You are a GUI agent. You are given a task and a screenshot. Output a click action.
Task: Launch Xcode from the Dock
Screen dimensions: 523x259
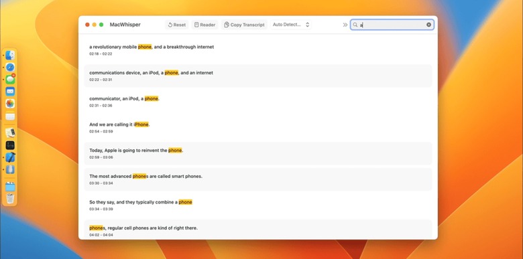point(10,157)
